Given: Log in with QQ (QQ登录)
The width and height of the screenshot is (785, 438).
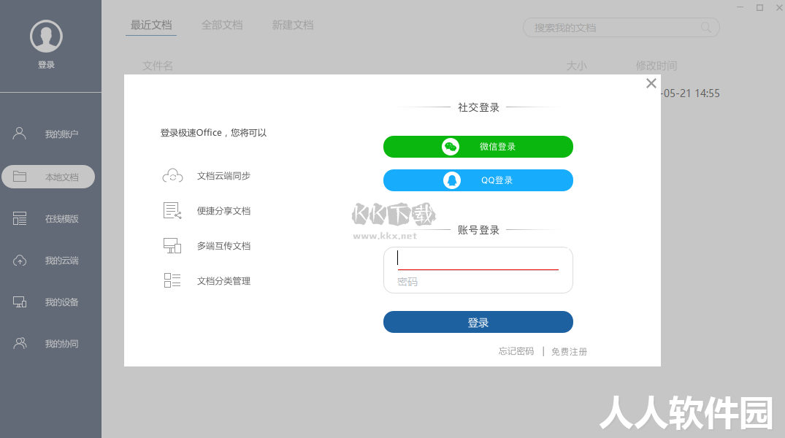Looking at the screenshot, I should tap(478, 180).
